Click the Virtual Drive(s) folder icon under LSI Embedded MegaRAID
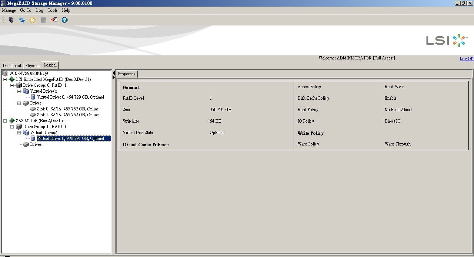Screen dimensions: 474x257 pyautogui.click(x=26, y=91)
